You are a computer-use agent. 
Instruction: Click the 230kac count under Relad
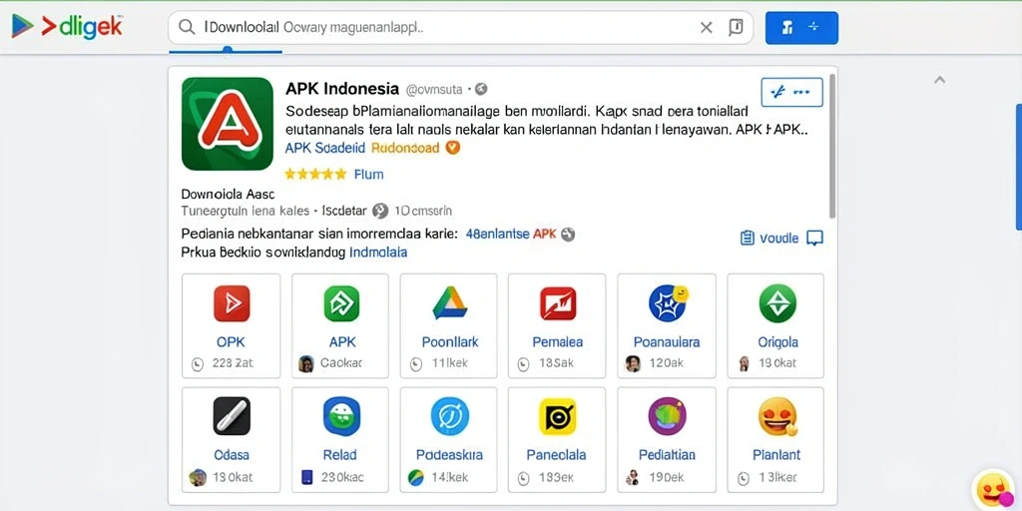coord(343,477)
